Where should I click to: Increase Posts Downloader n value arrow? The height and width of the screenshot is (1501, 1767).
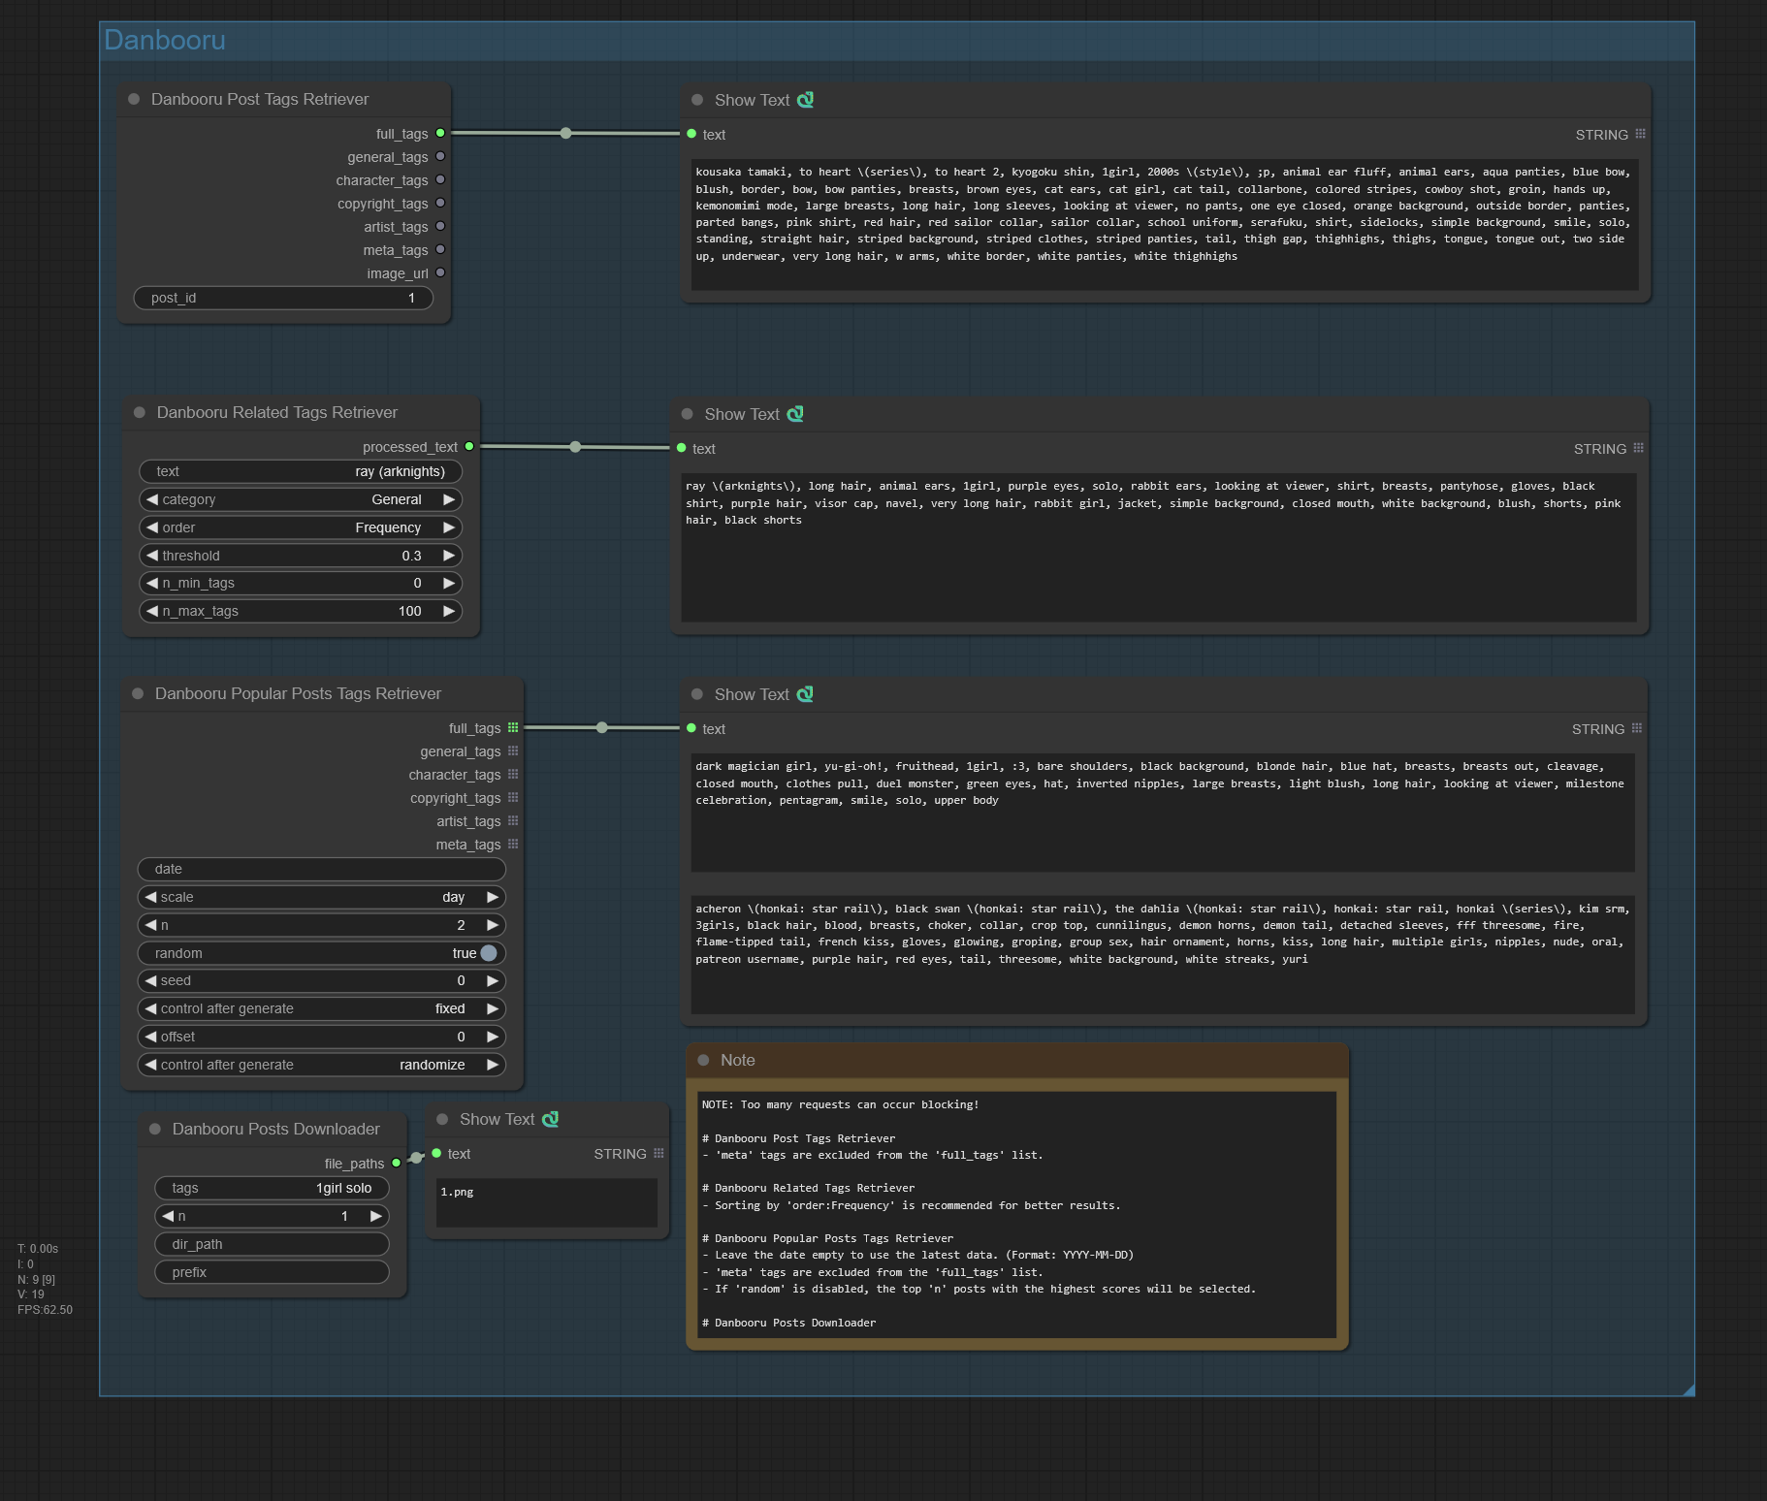[376, 1216]
